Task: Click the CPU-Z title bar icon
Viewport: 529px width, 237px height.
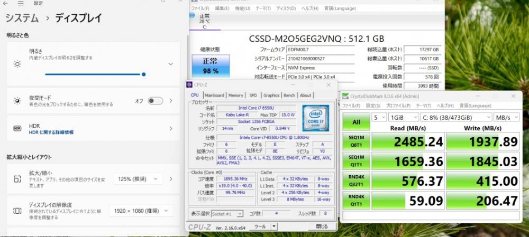Action: (189, 85)
